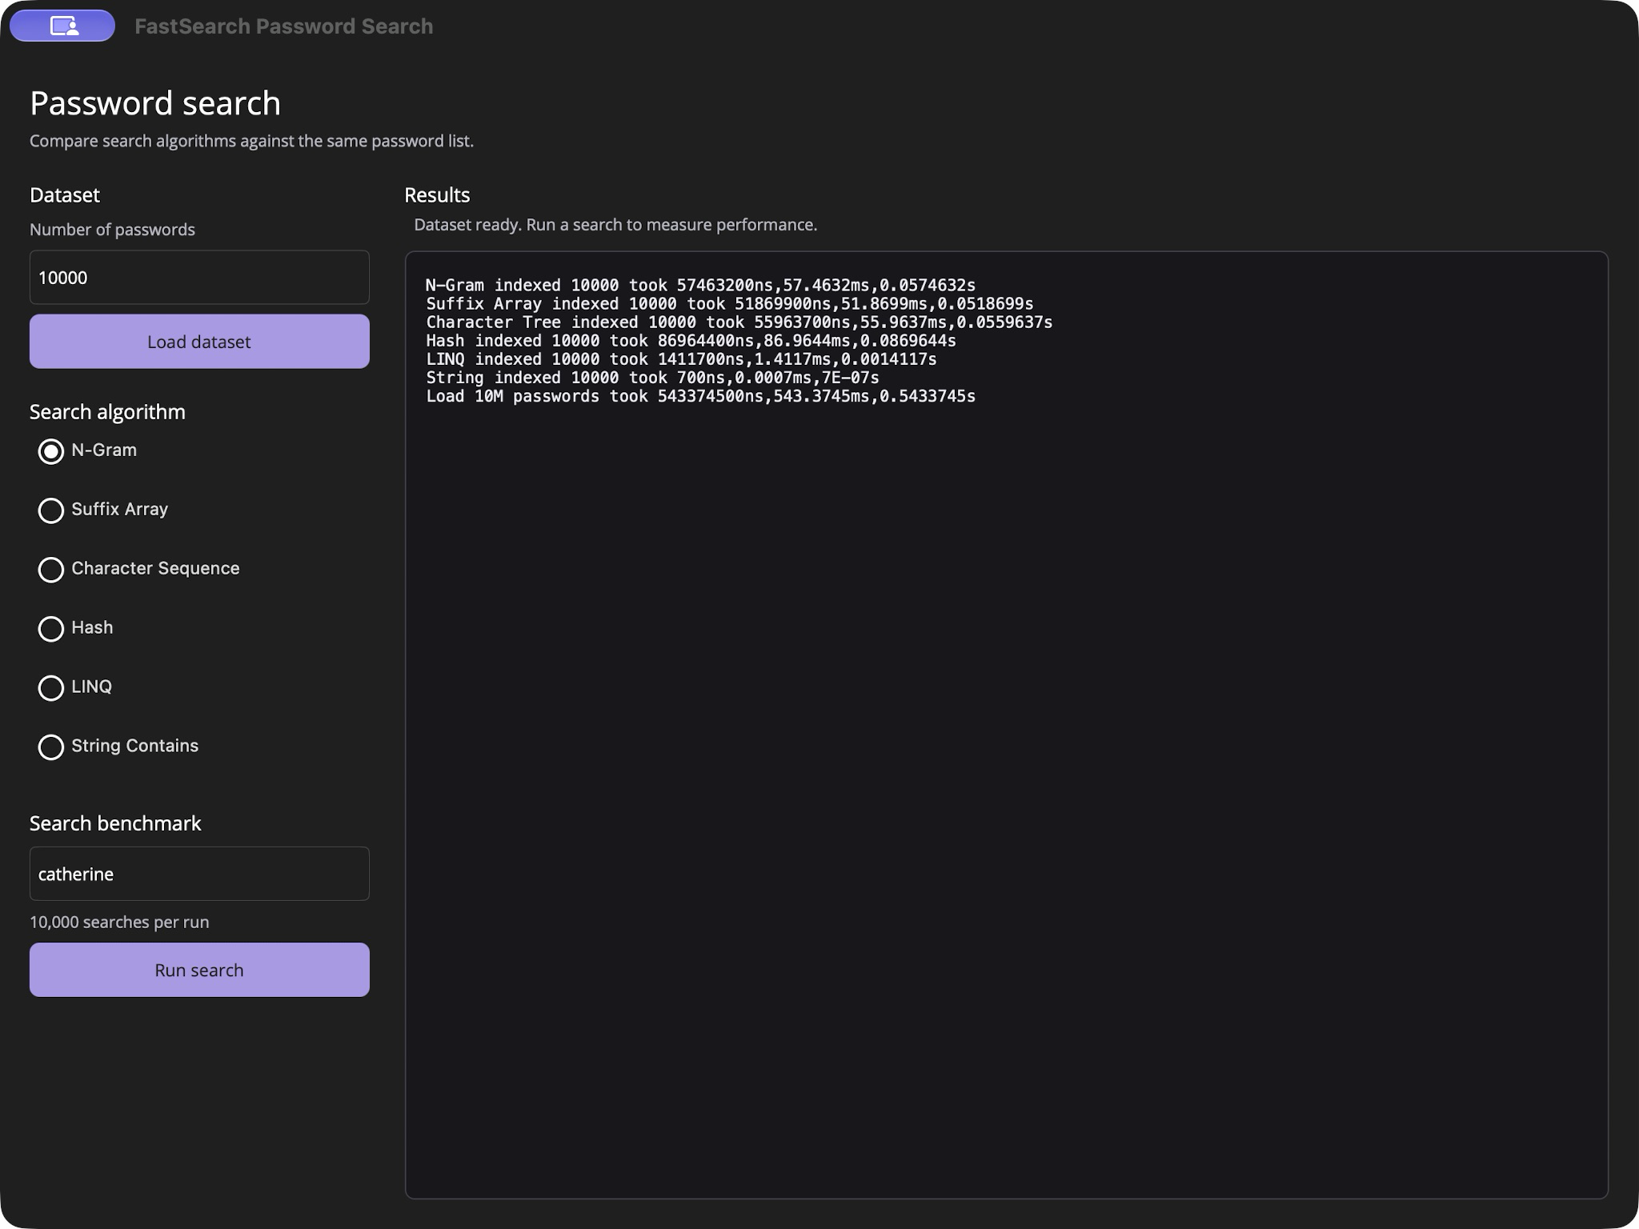Click the Search benchmark section heading
This screenshot has height=1229, width=1639.
(x=115, y=823)
